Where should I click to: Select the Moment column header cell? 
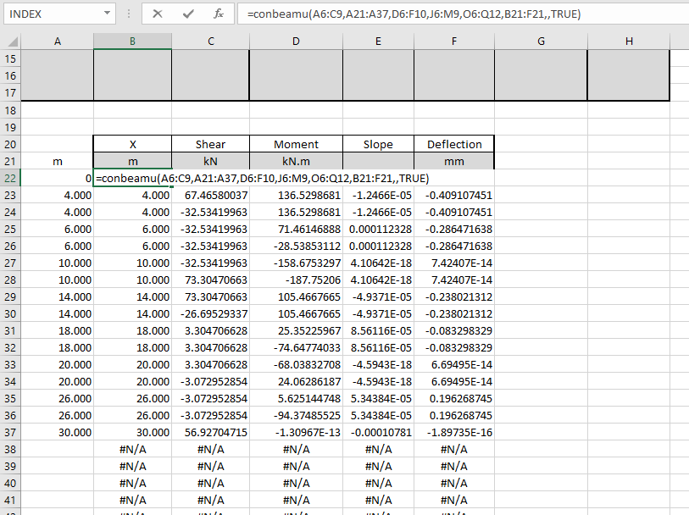(295, 144)
